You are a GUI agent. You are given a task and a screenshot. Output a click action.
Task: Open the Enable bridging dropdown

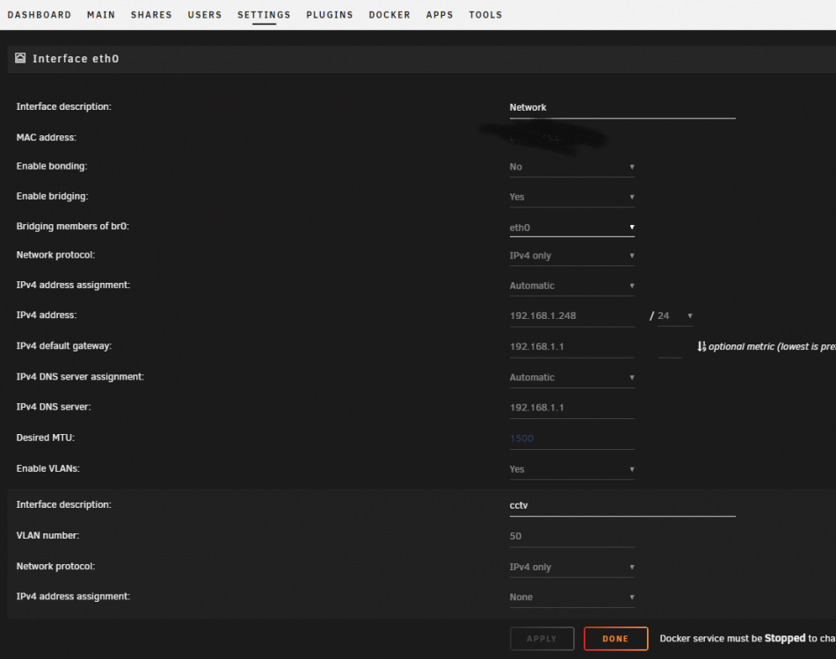[x=571, y=197]
